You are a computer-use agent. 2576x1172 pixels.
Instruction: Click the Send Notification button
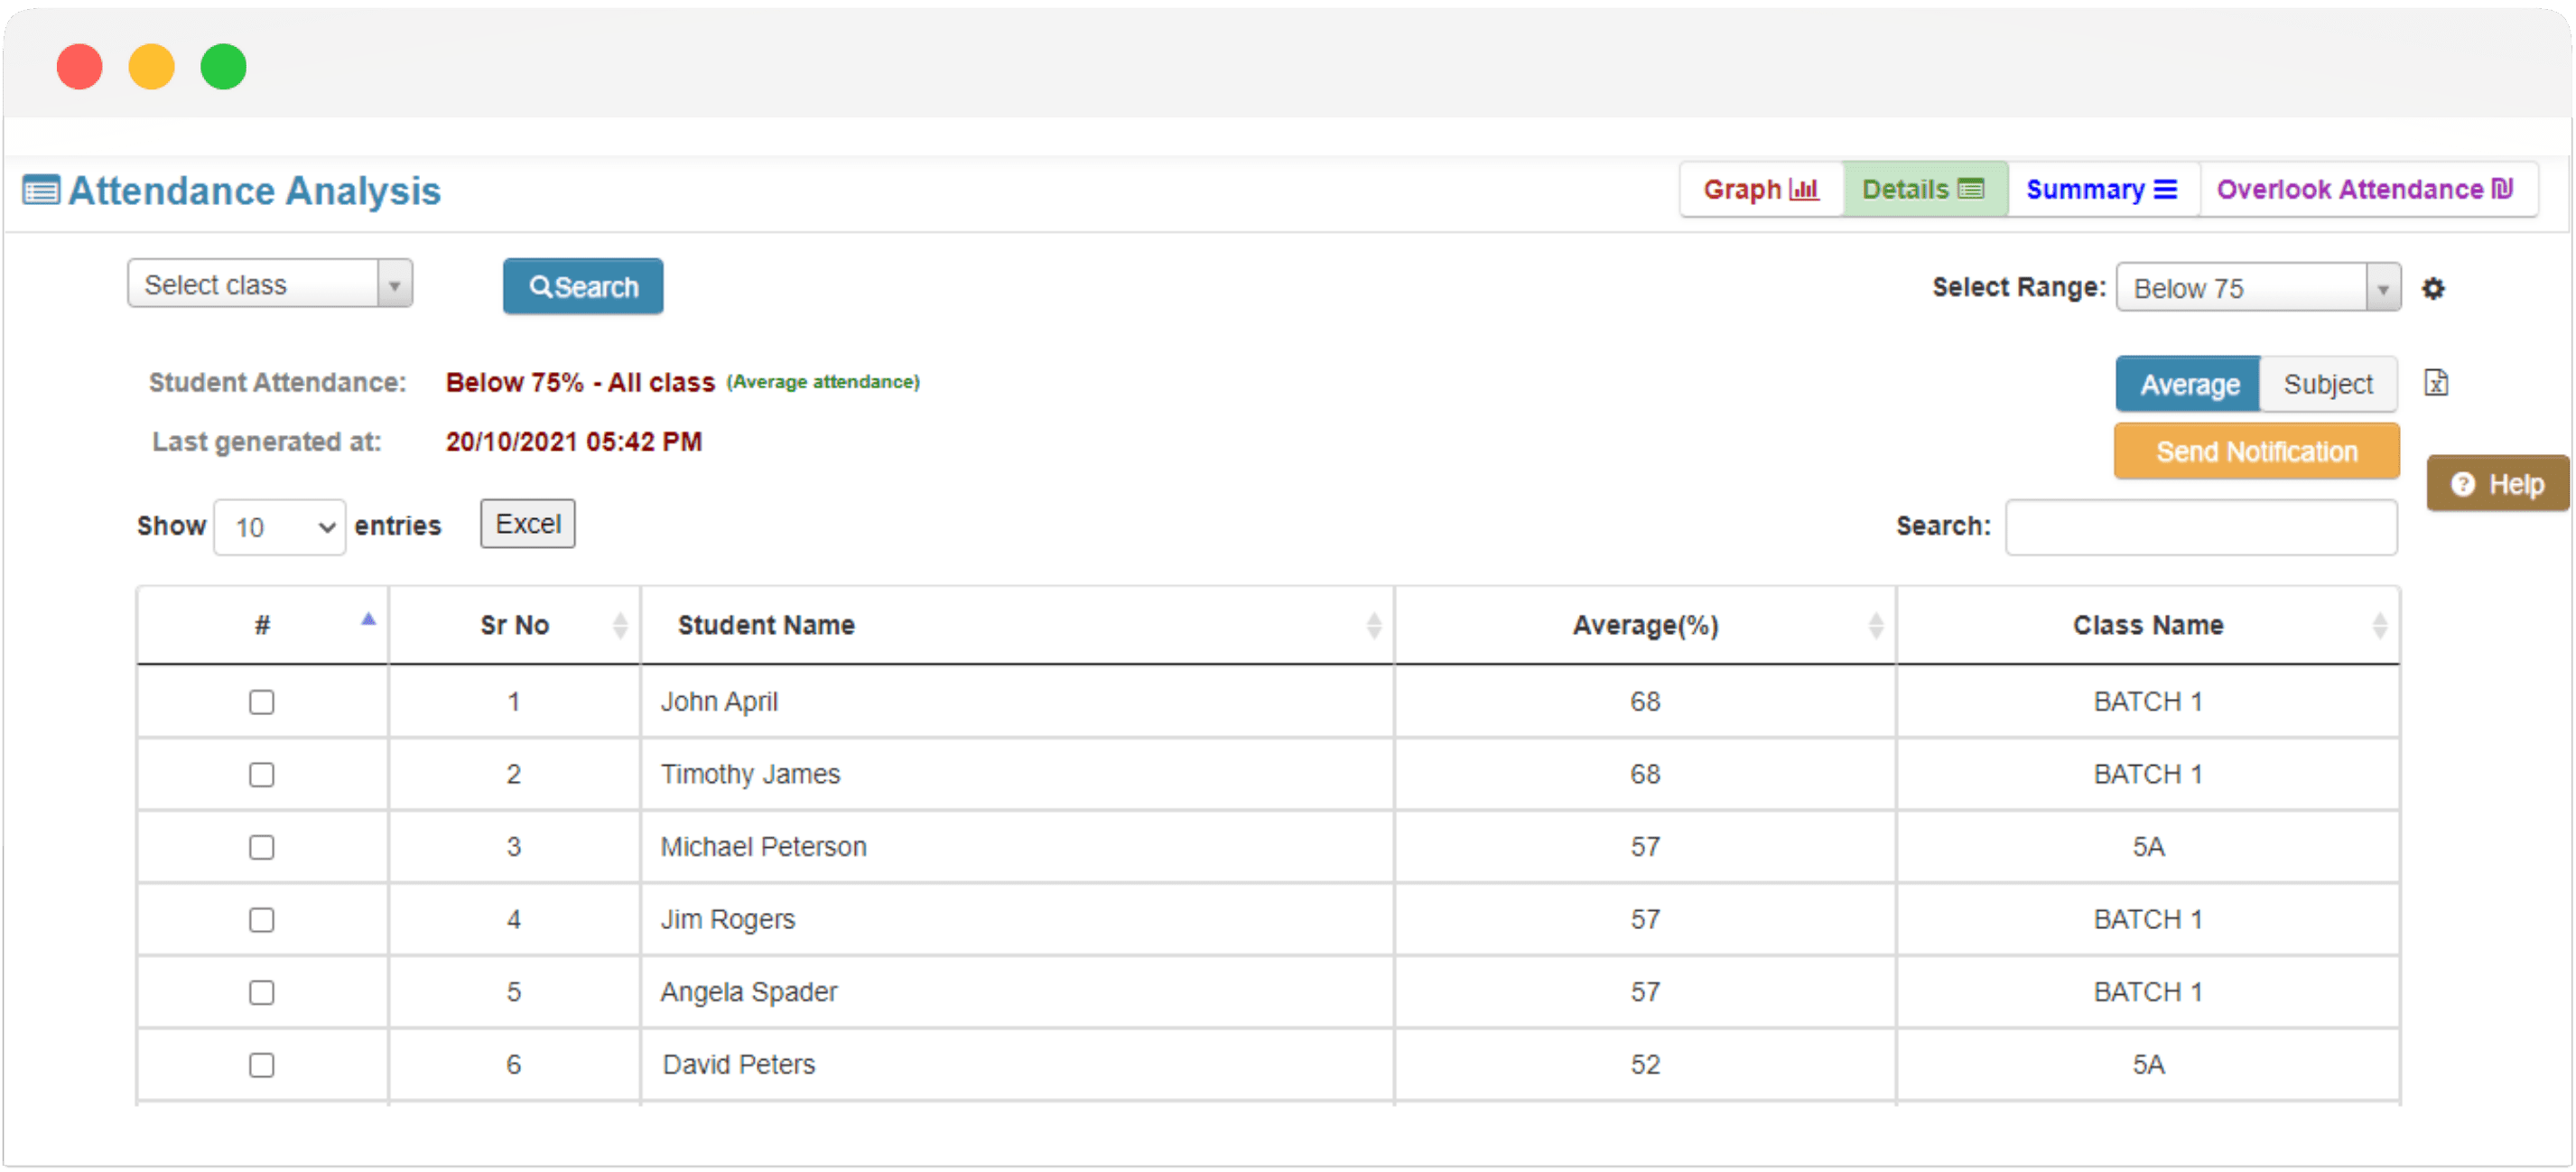(2256, 452)
